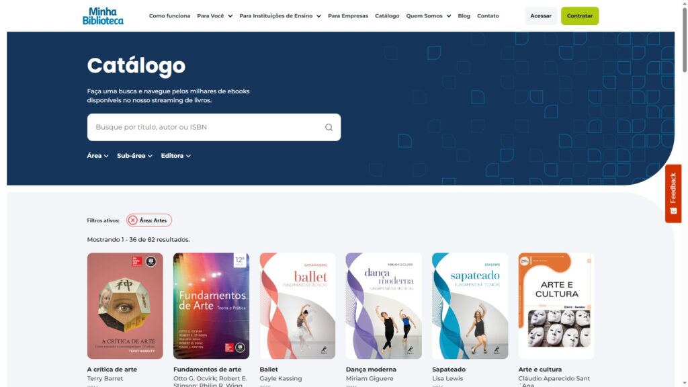Open the Minha Biblioteca logo homepage
Image resolution: width=688 pixels, height=387 pixels.
(x=103, y=16)
